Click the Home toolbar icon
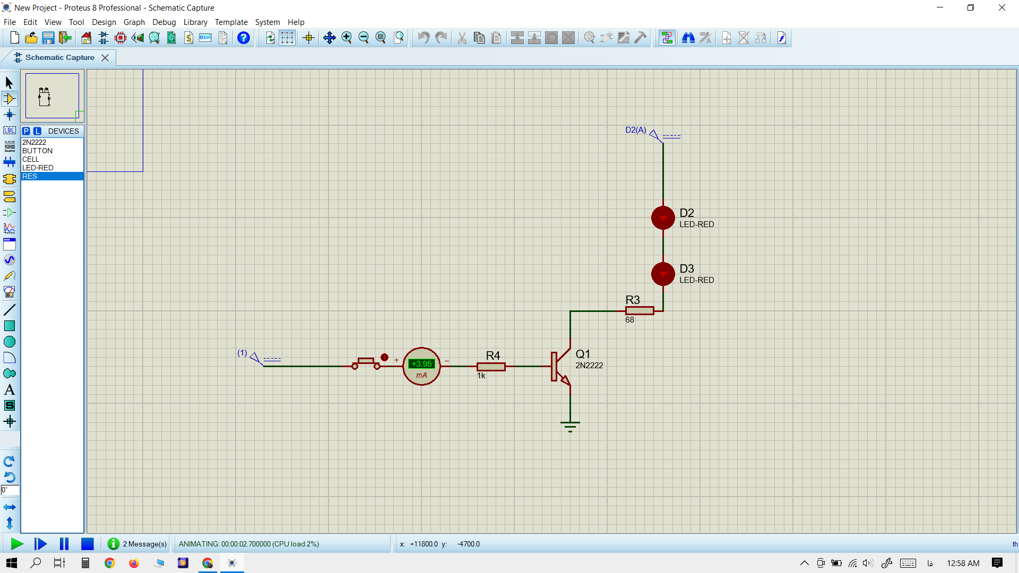 [x=86, y=38]
